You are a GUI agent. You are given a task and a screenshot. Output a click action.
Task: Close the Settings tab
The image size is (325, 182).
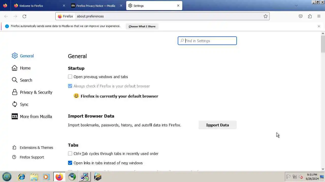(178, 6)
